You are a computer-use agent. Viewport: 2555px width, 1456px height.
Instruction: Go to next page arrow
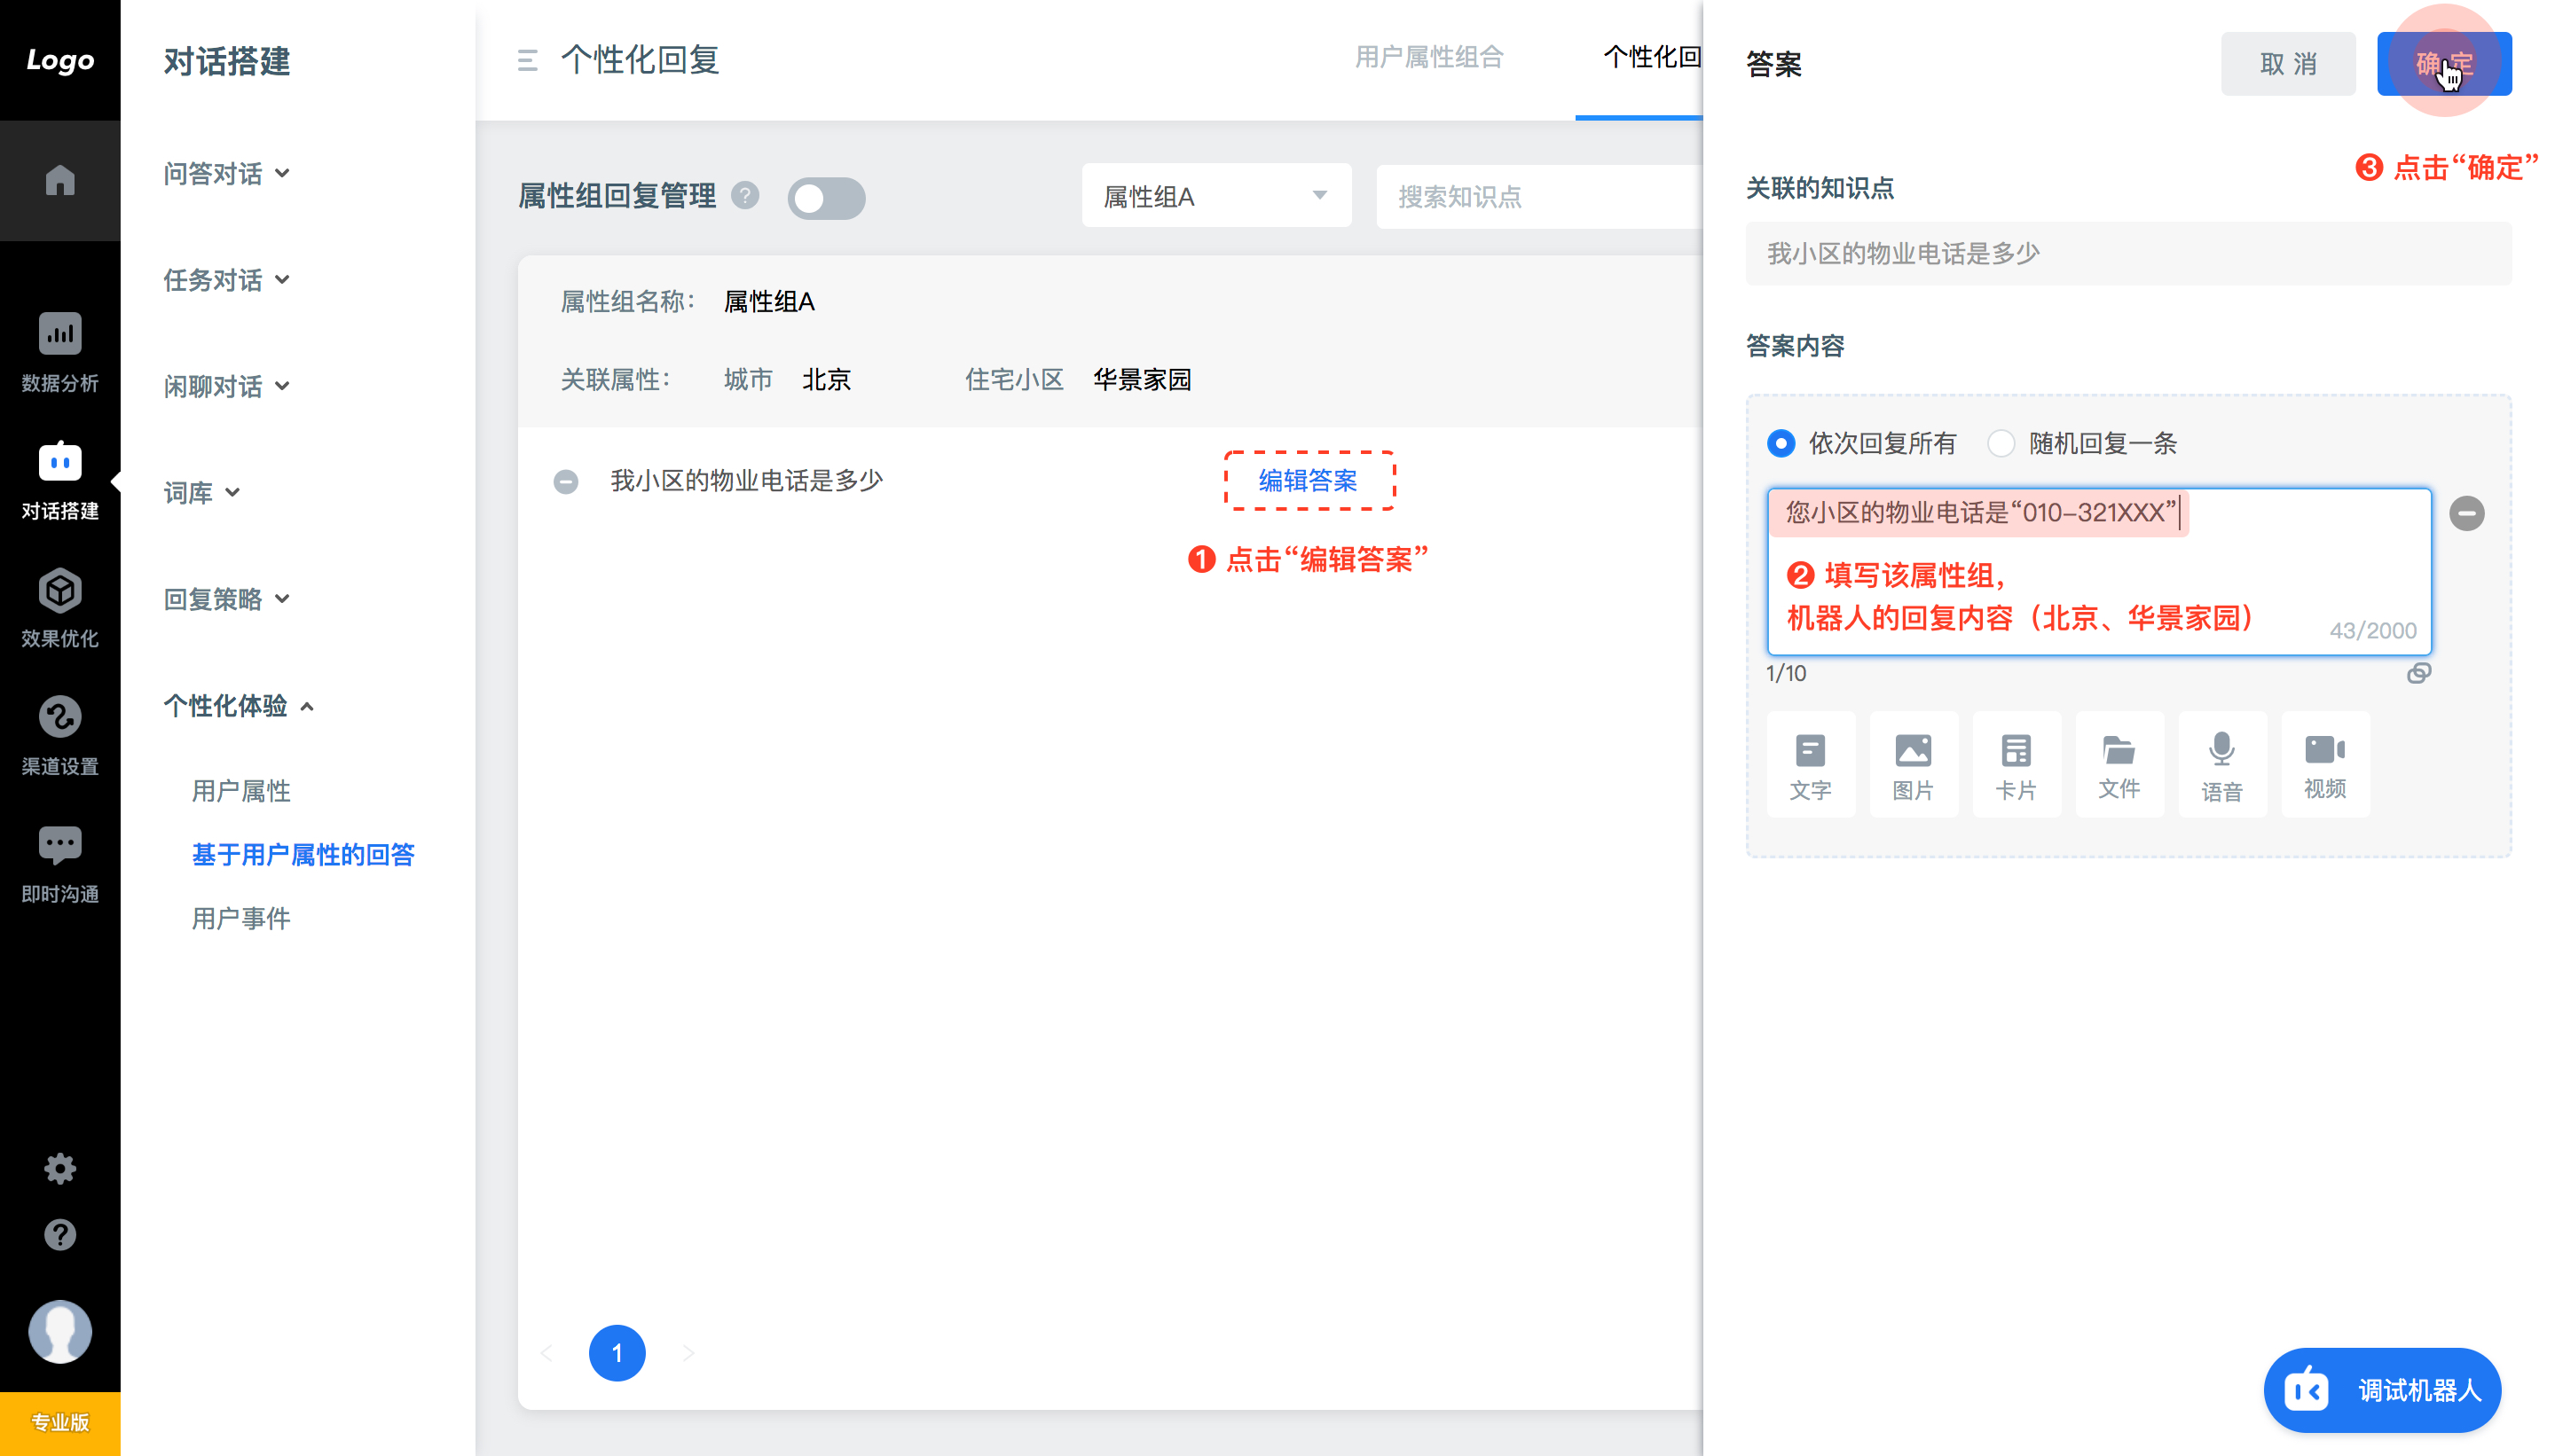[x=688, y=1353]
